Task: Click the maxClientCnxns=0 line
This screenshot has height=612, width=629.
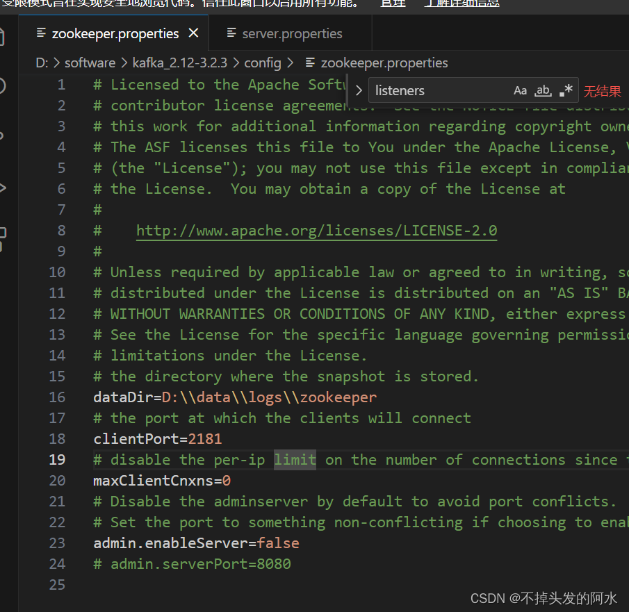Action: click(x=162, y=481)
